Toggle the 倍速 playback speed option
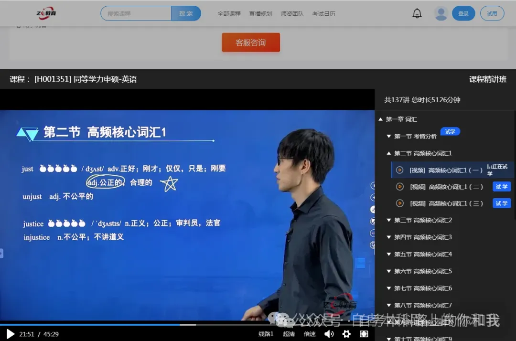The image size is (516, 341). tap(310, 334)
